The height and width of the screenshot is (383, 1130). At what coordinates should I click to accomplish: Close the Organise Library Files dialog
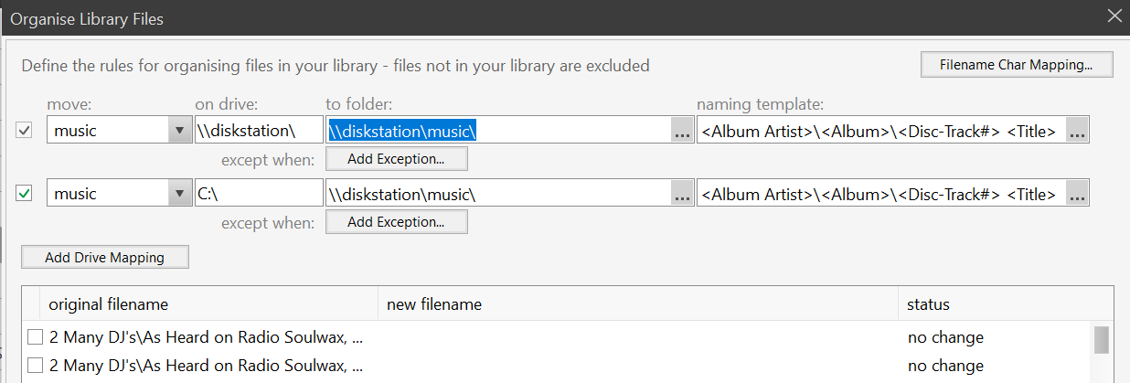click(x=1114, y=16)
